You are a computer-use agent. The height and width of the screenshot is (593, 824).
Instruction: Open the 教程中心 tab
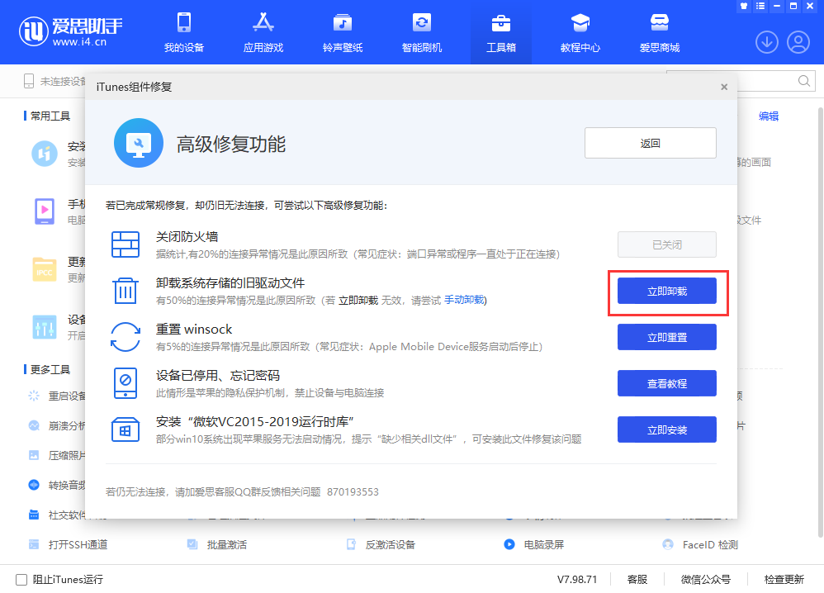click(x=580, y=33)
